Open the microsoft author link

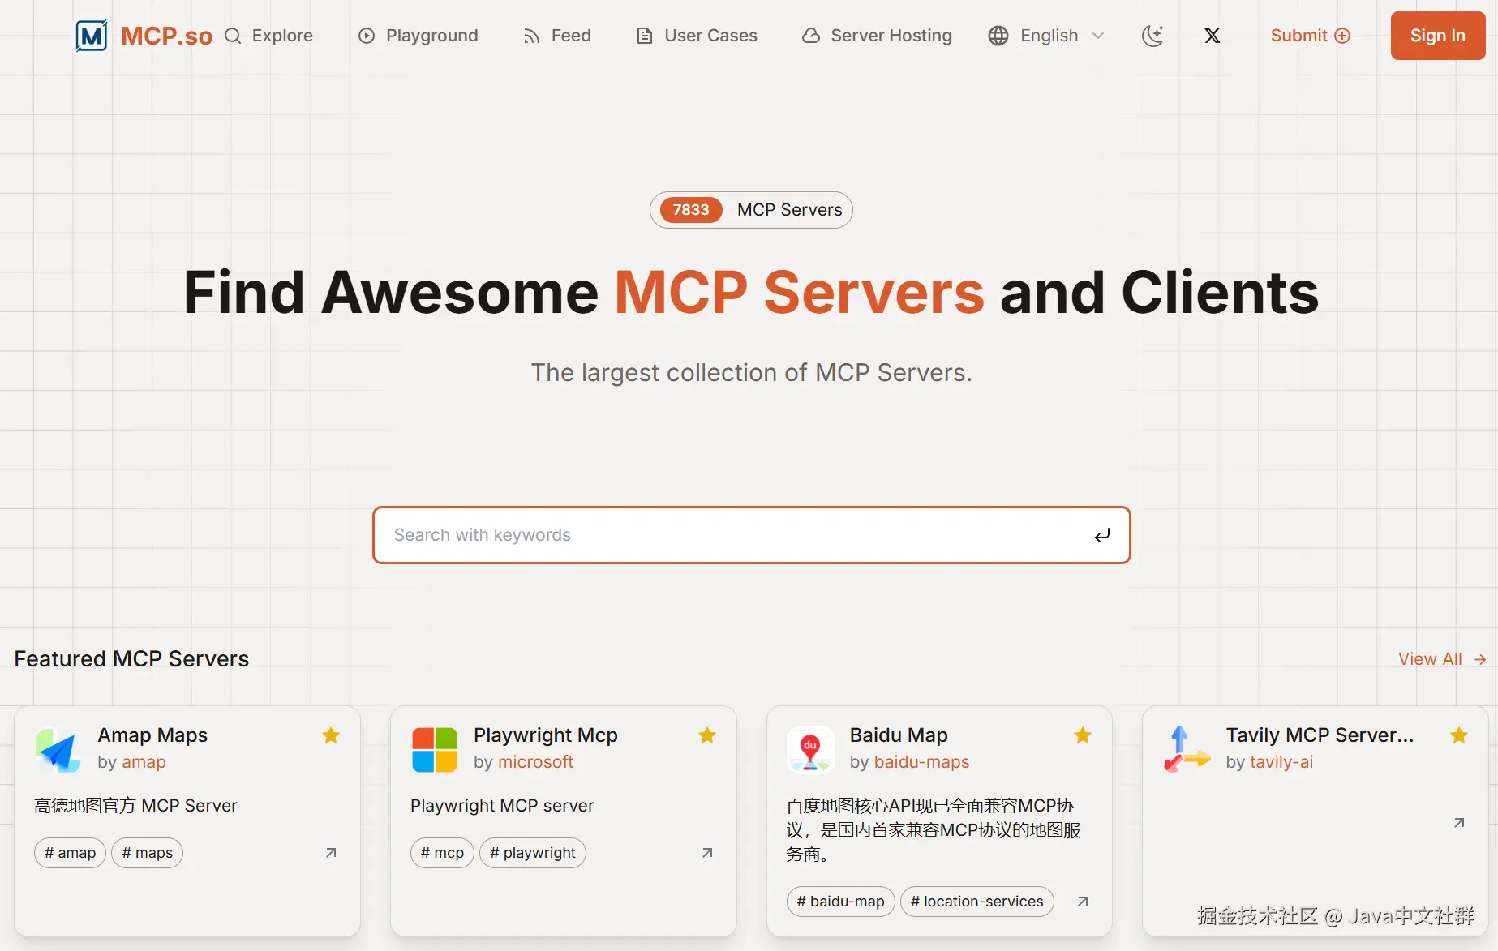click(535, 762)
